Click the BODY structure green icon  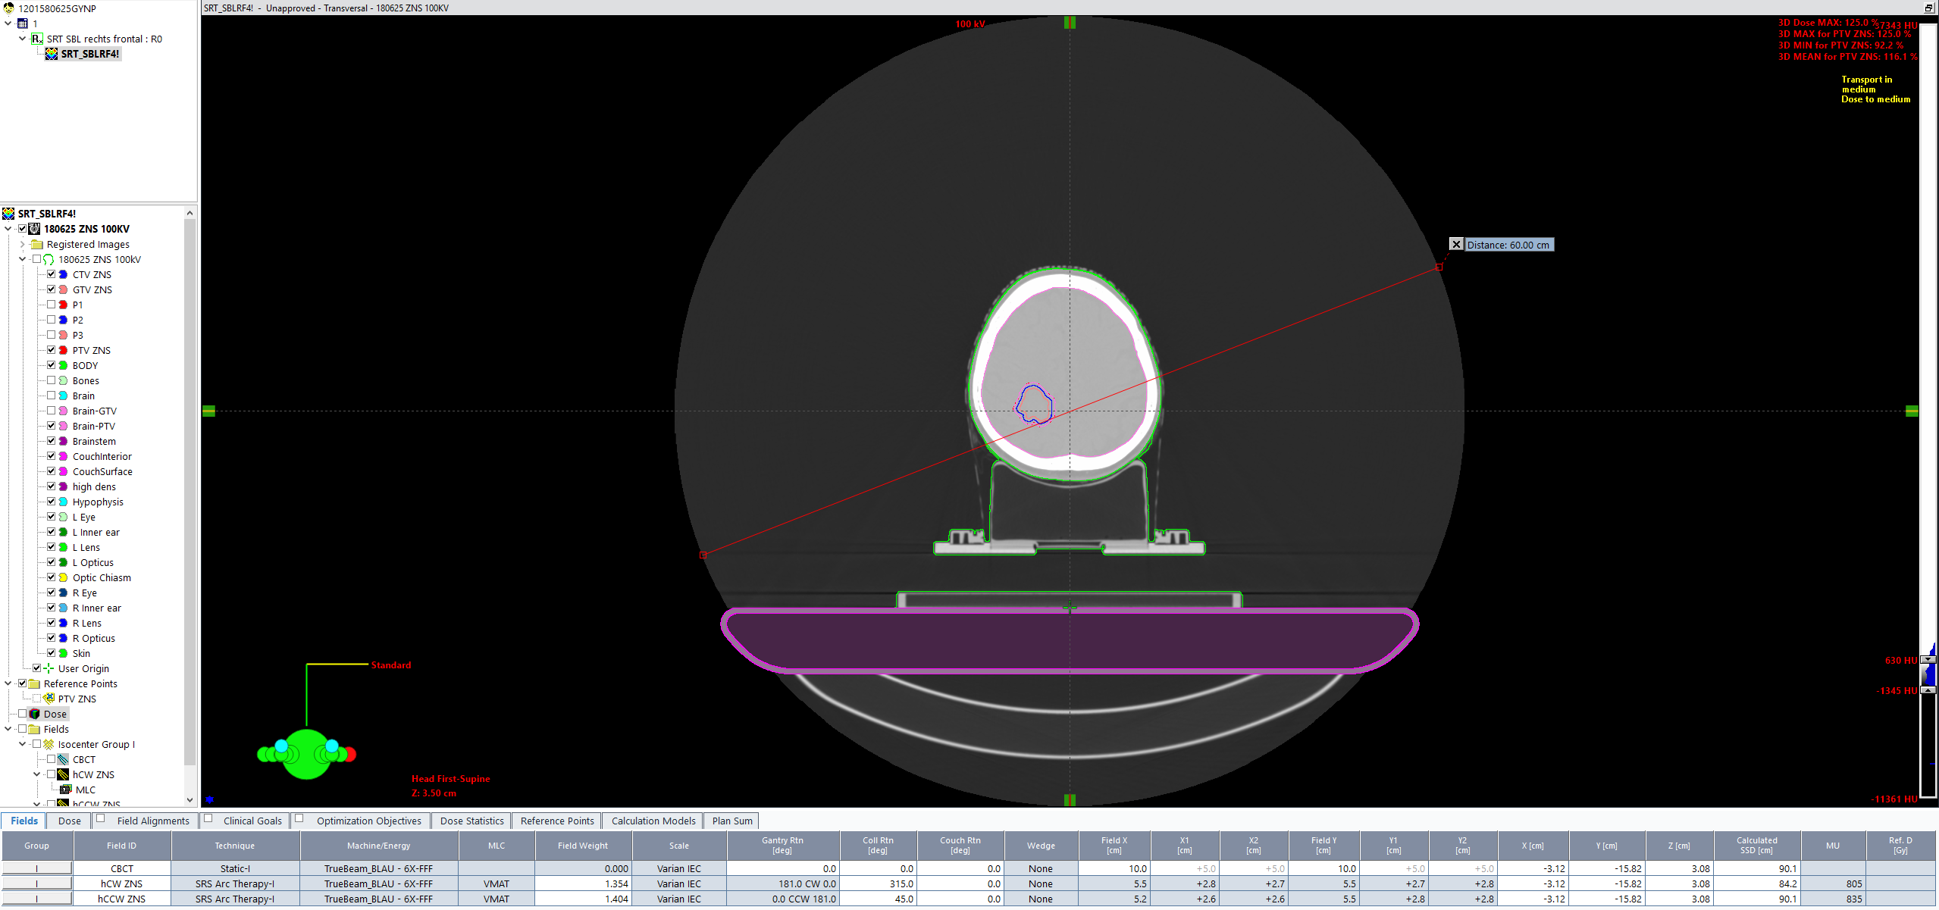coord(64,365)
